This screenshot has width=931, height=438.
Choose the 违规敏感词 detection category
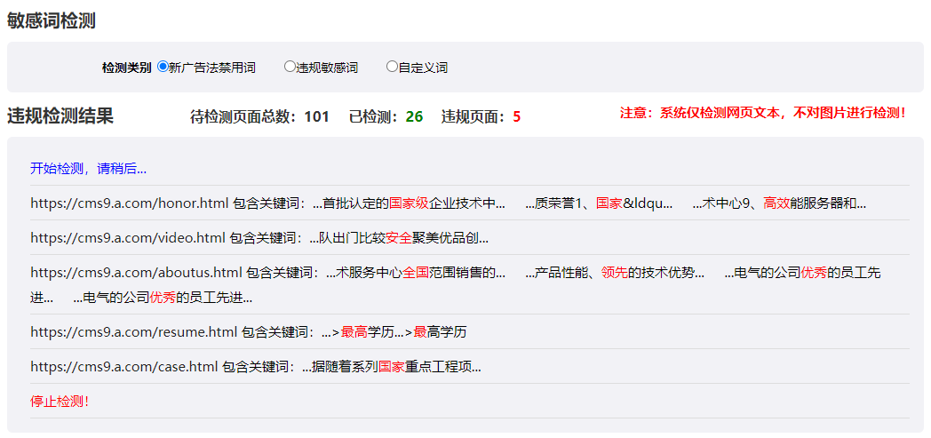pyautogui.click(x=290, y=67)
